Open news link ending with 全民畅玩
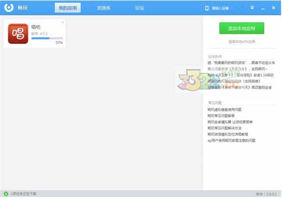 237,69
